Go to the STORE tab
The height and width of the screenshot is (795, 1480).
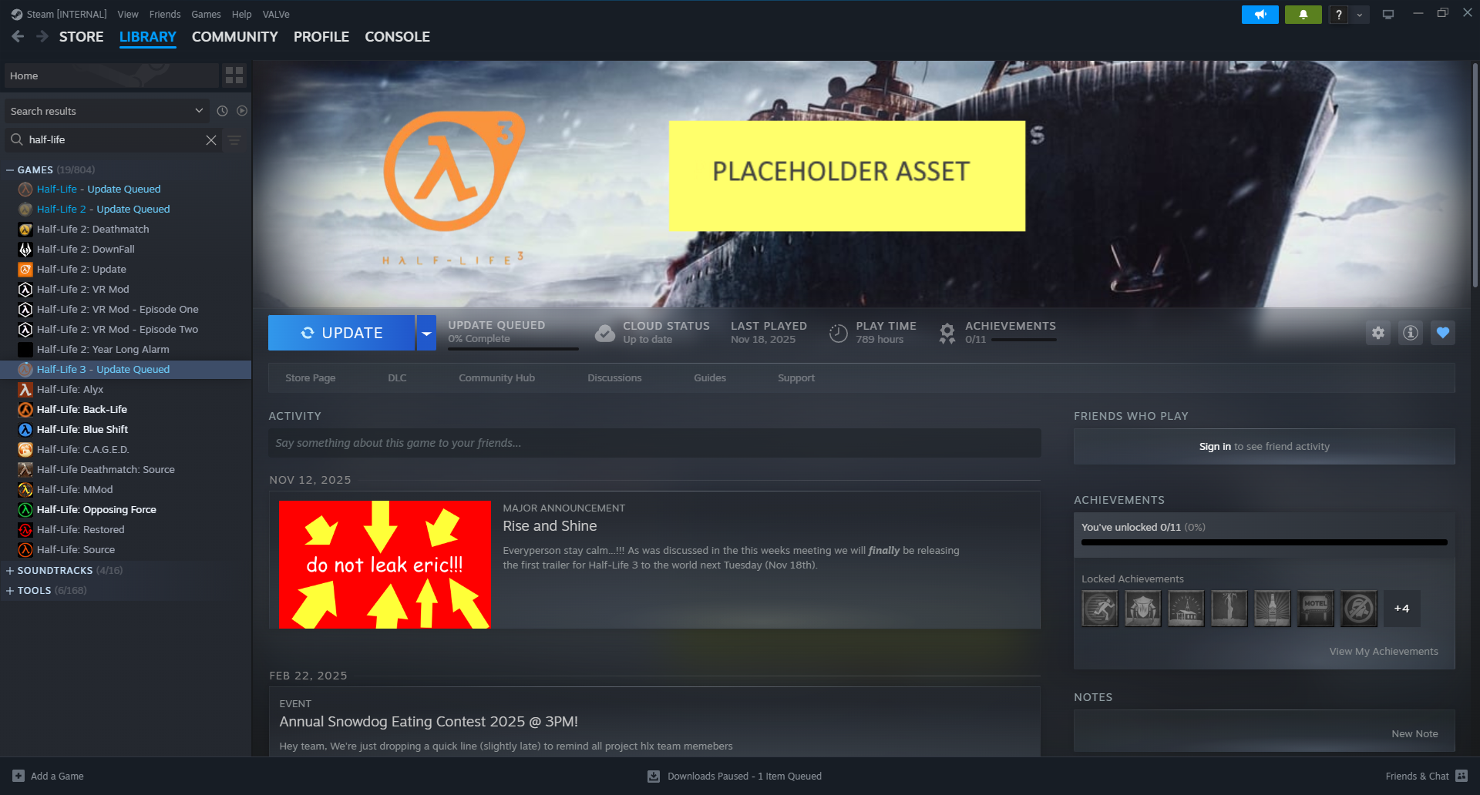pos(82,37)
